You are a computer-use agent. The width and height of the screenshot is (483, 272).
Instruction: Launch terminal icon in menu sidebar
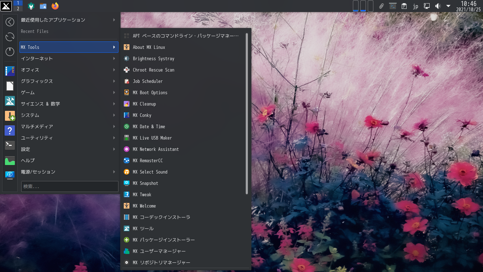point(10,145)
